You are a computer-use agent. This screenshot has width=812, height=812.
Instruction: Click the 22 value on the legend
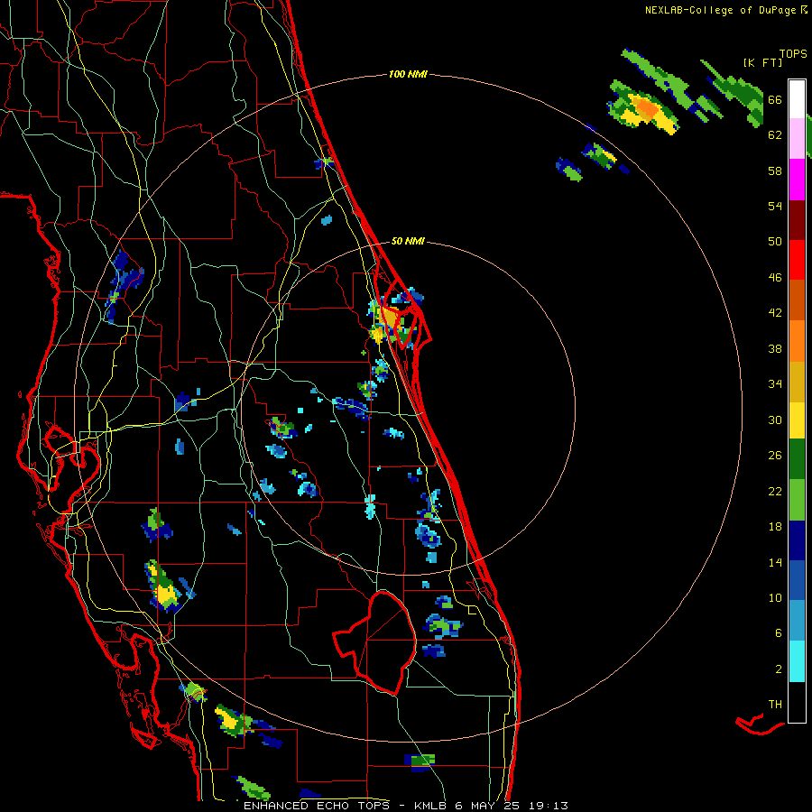pos(775,491)
